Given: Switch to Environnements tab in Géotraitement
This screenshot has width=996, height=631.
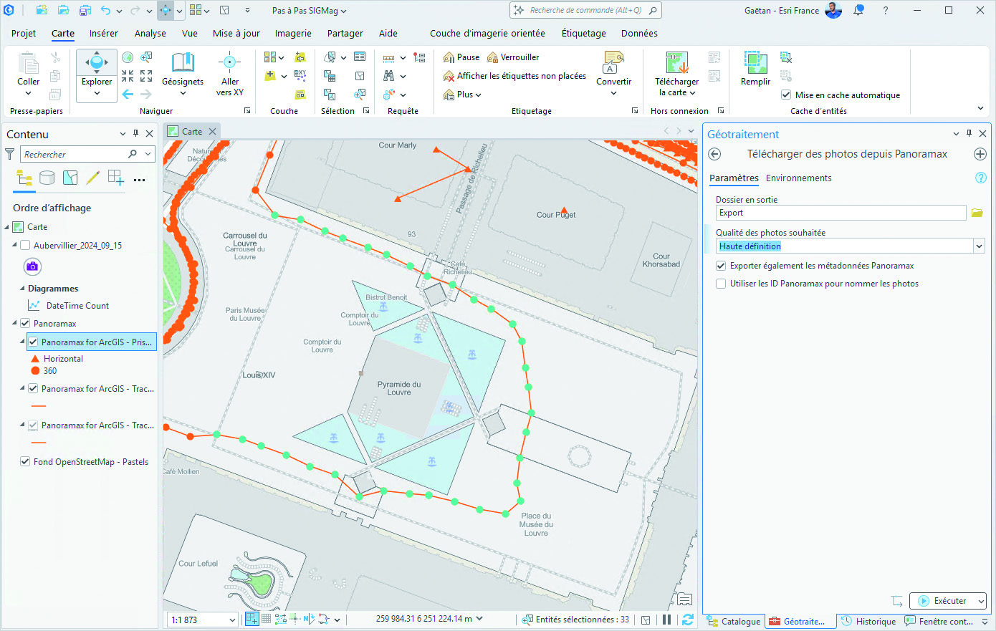Looking at the screenshot, I should 799,178.
